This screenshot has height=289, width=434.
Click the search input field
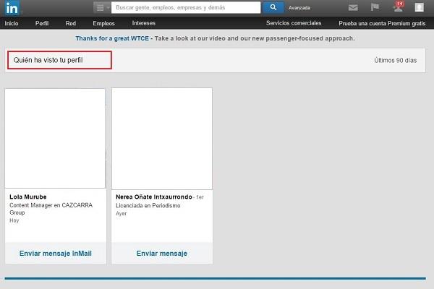(186, 7)
